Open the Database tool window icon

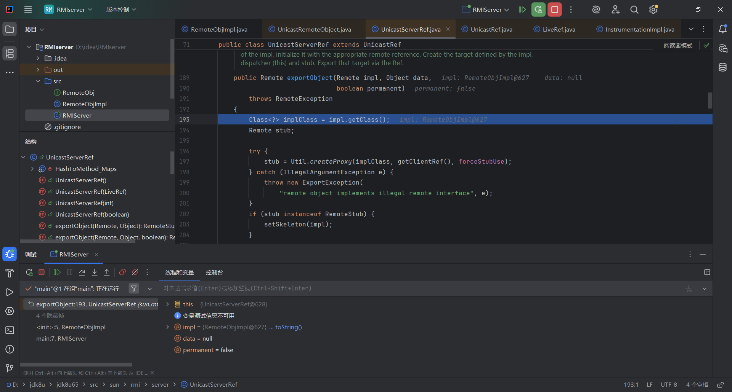[x=722, y=67]
